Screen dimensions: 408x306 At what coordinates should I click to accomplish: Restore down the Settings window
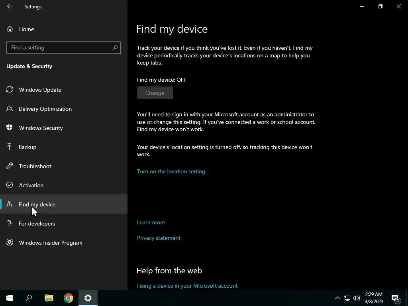(x=381, y=6)
